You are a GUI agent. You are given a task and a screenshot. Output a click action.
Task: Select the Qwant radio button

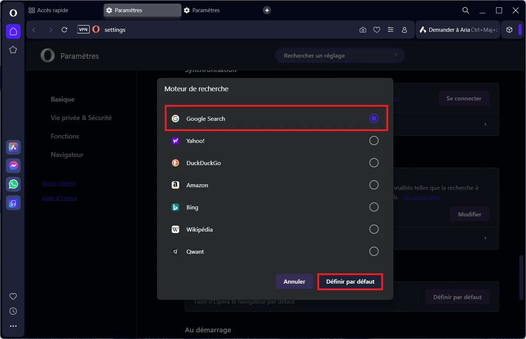374,251
